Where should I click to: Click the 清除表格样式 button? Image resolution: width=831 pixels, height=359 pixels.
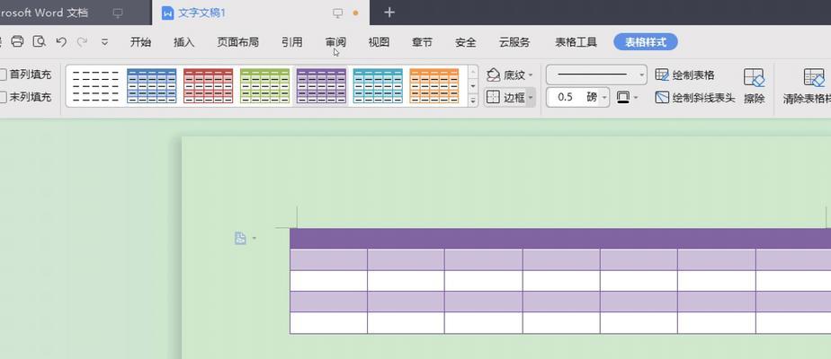click(807, 85)
